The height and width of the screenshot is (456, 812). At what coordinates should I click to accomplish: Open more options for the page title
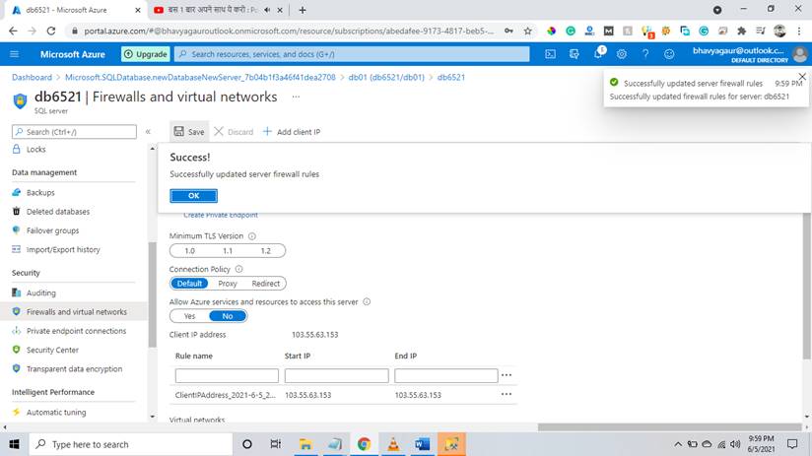296,97
